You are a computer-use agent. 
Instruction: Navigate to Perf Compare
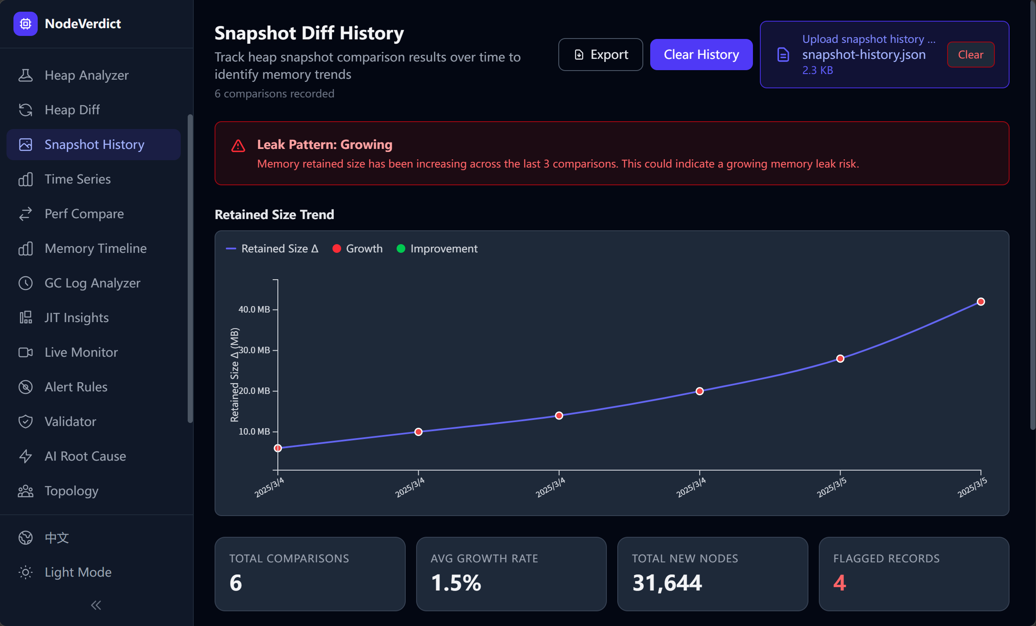click(94, 214)
